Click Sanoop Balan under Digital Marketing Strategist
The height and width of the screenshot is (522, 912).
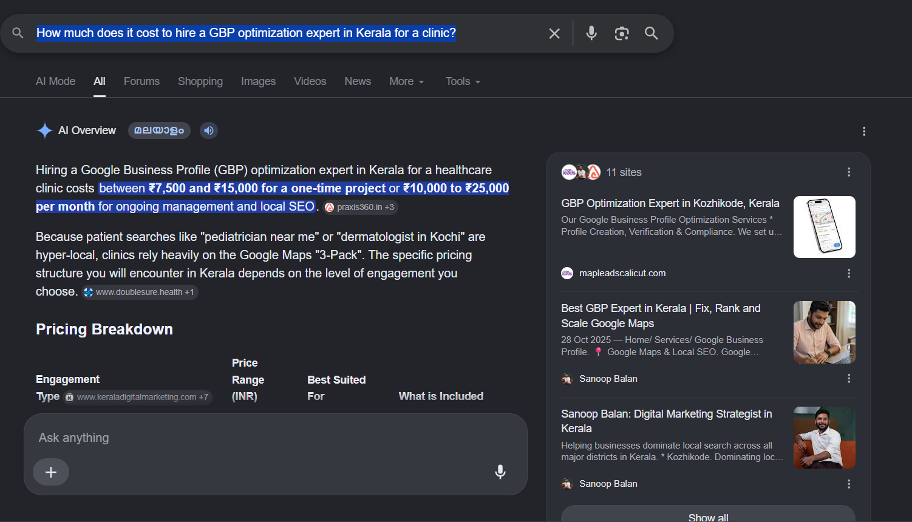click(608, 484)
